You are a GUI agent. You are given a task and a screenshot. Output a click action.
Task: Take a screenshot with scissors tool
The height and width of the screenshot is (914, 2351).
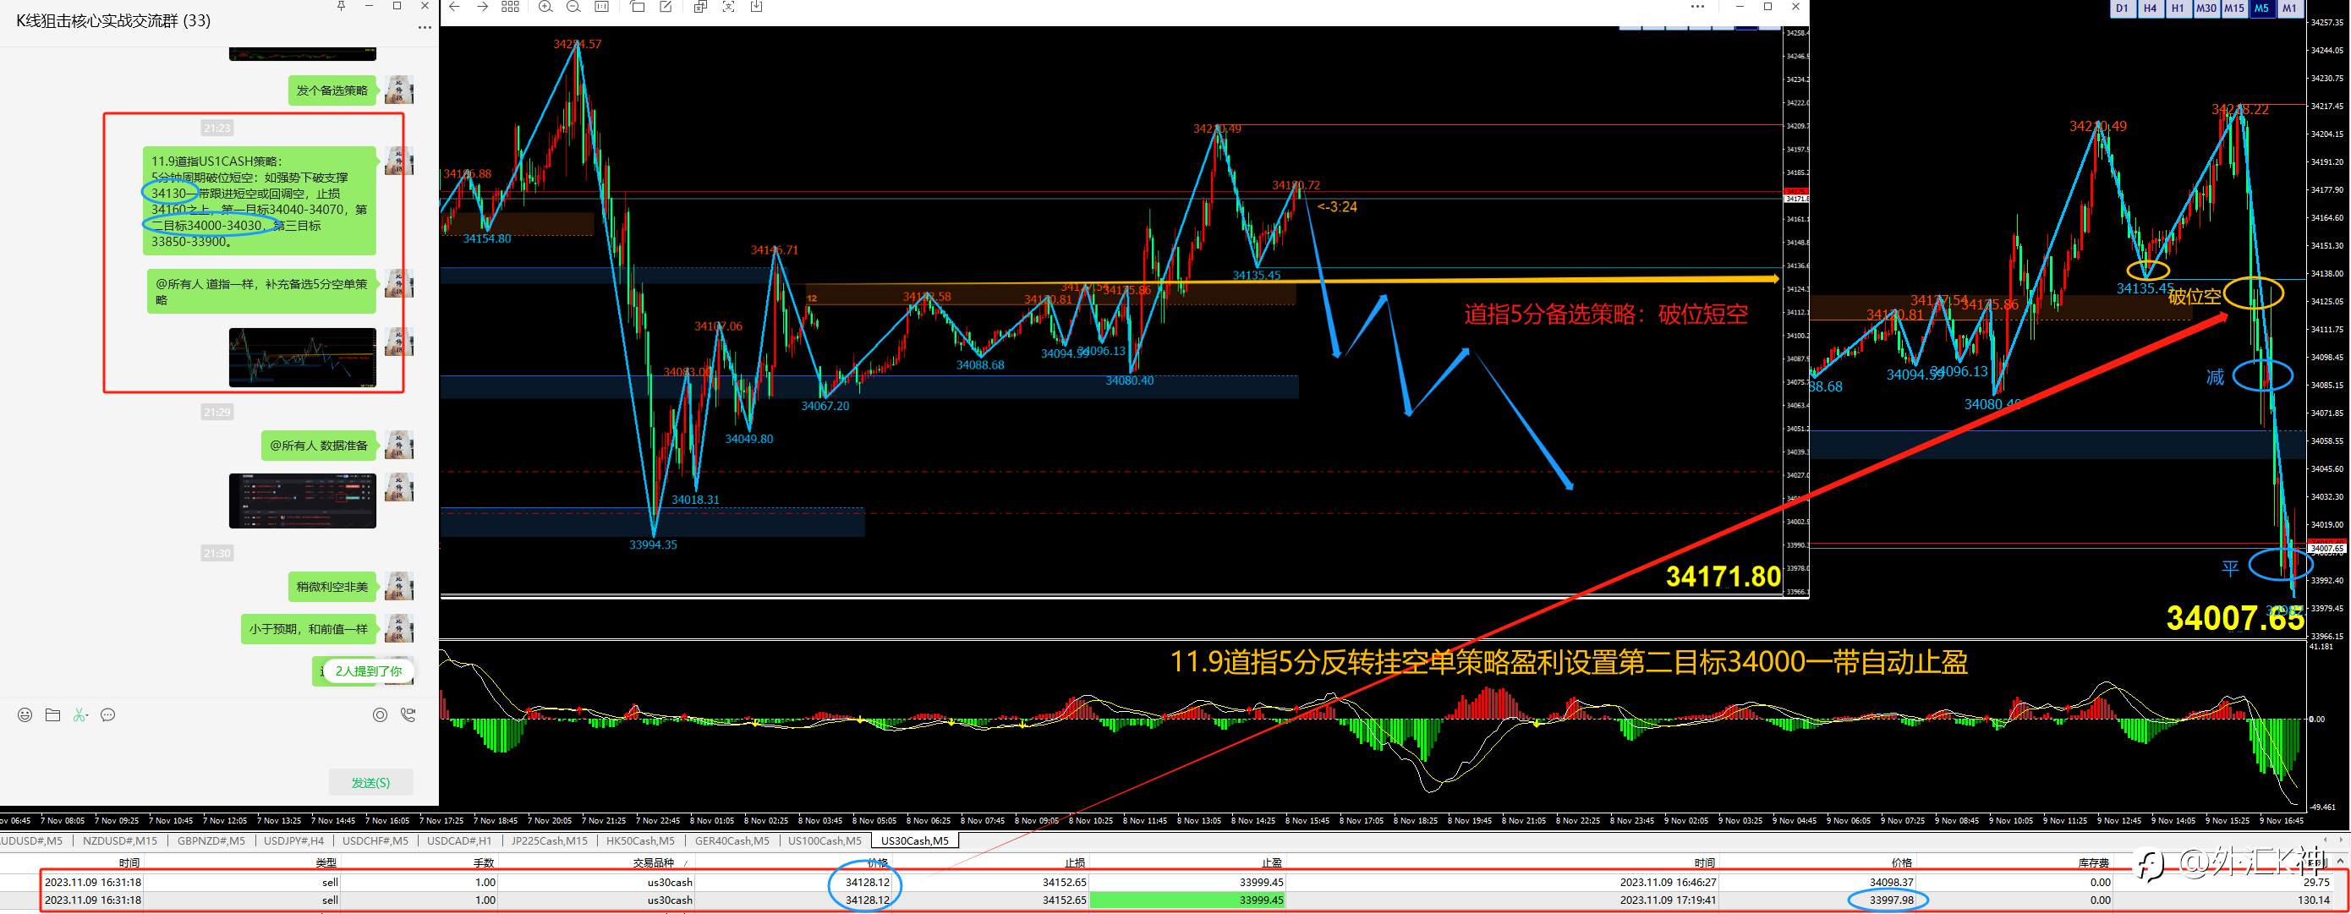click(x=79, y=715)
